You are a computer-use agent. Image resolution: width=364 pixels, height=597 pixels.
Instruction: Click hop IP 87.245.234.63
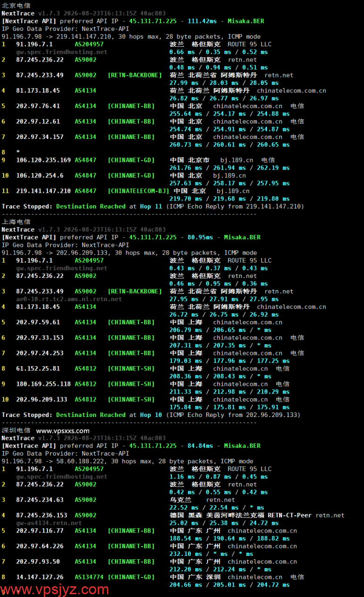click(x=40, y=500)
